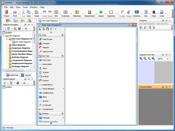This screenshot has height=131, width=175.
Task: Open the Tools menu
Action: pos(25,7)
